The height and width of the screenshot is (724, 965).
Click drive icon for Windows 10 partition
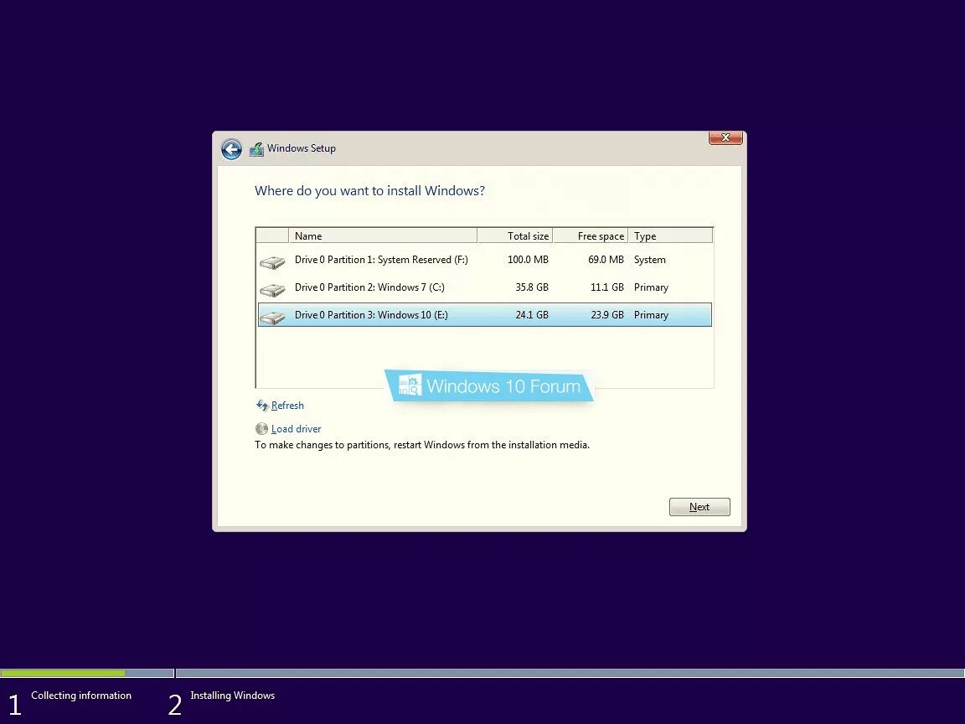272,317
